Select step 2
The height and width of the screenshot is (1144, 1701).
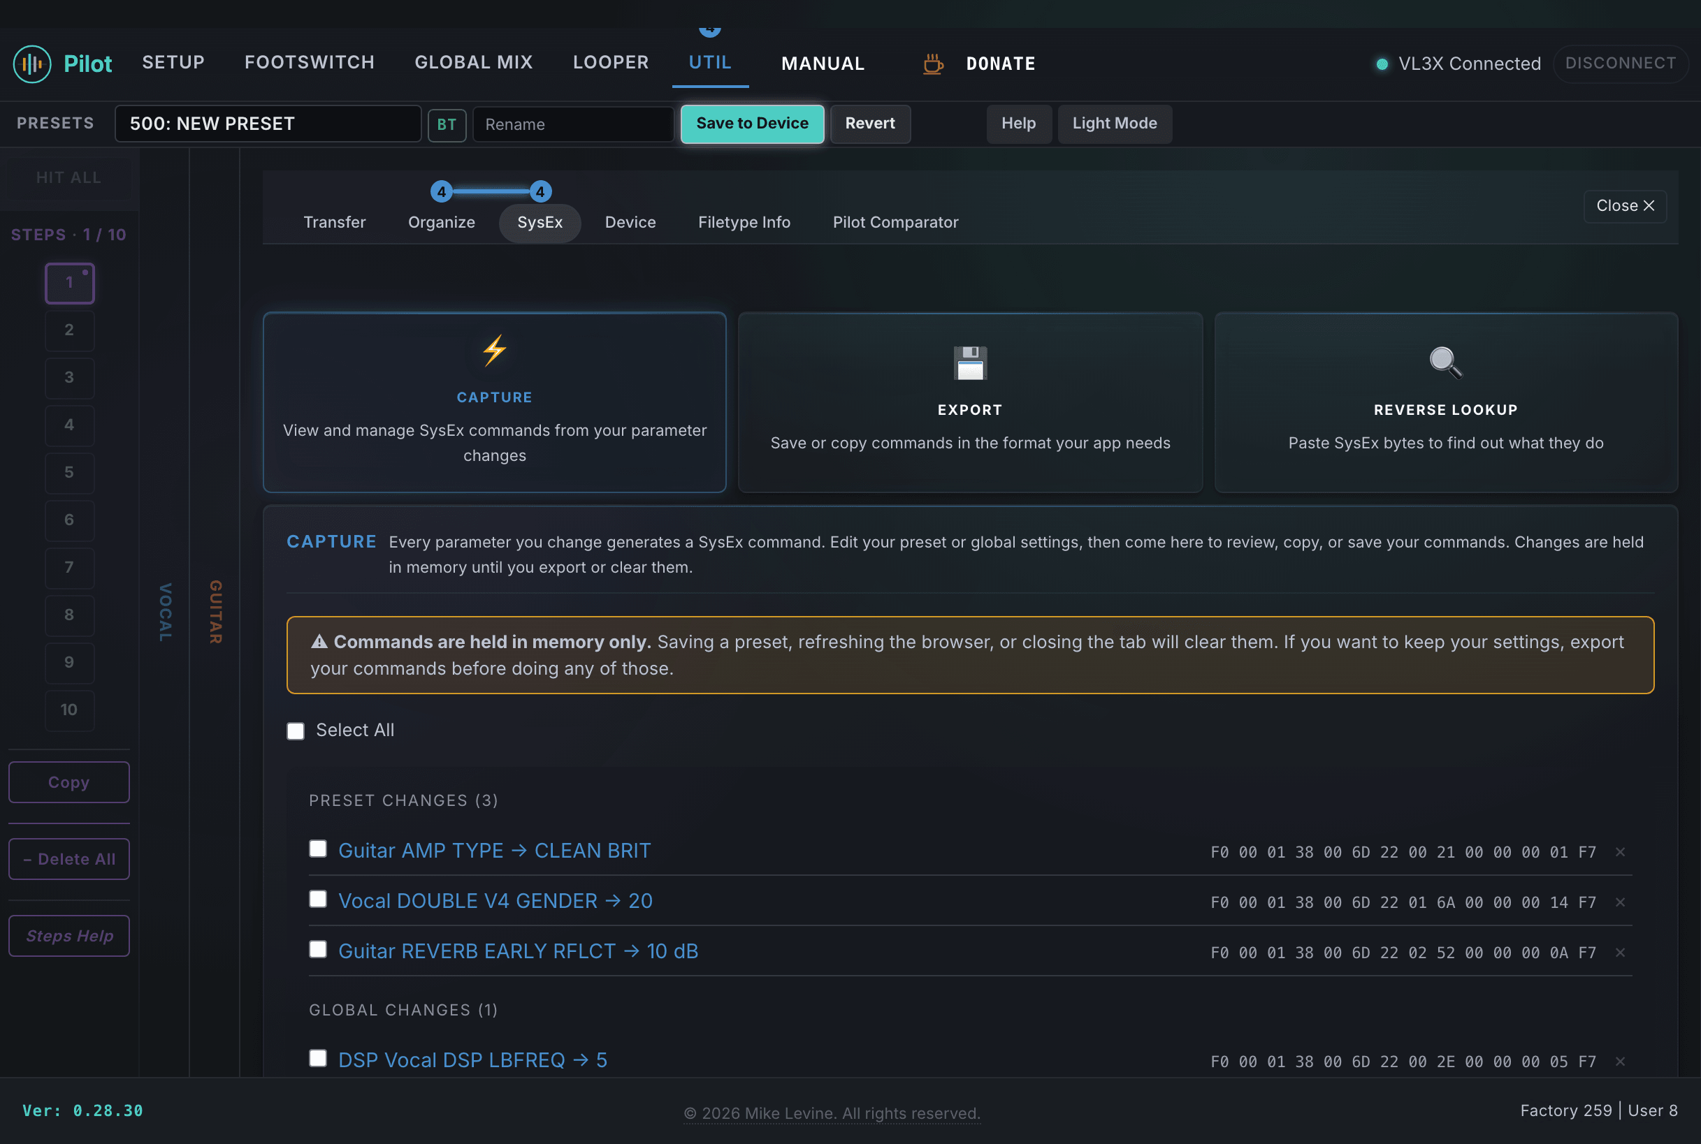[69, 330]
